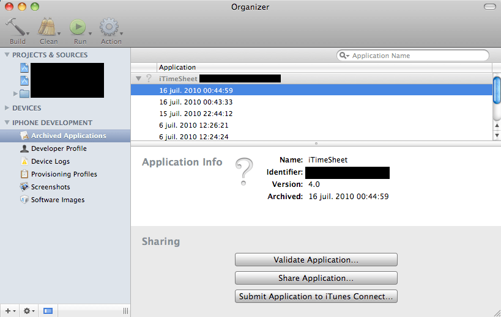501x317 pixels.
Task: Open the Action gear icon
Action: click(109, 27)
